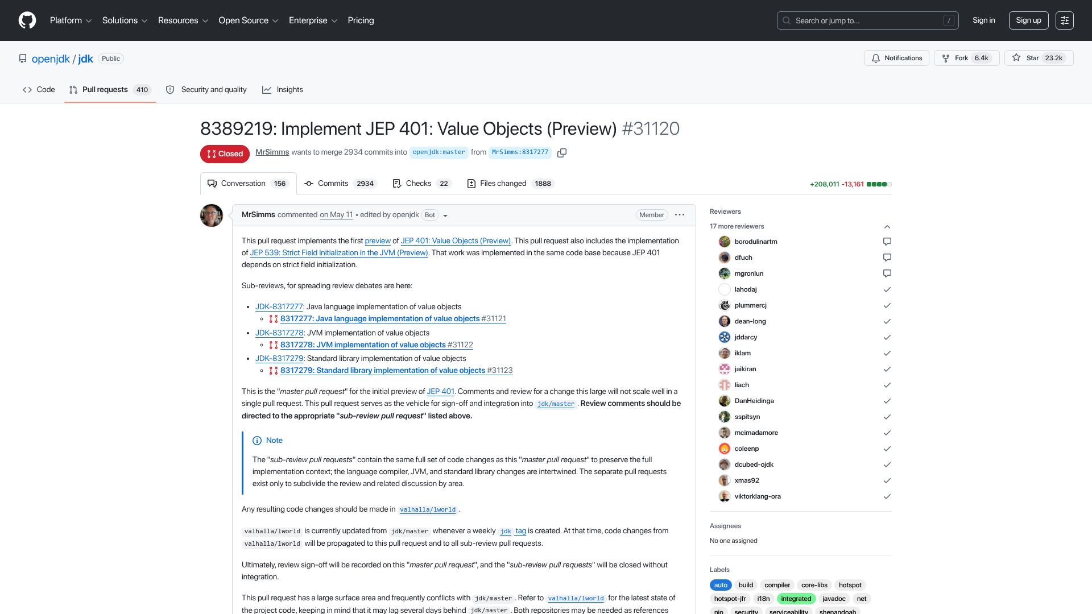Open MrSimms author avatar
Viewport: 1092px width, 614px height.
click(x=212, y=215)
